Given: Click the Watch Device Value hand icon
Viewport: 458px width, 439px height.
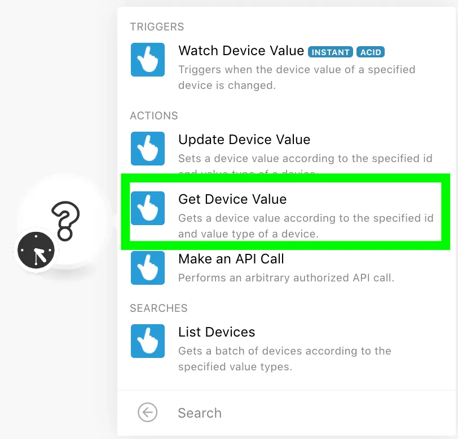Looking at the screenshot, I should pyautogui.click(x=148, y=60).
